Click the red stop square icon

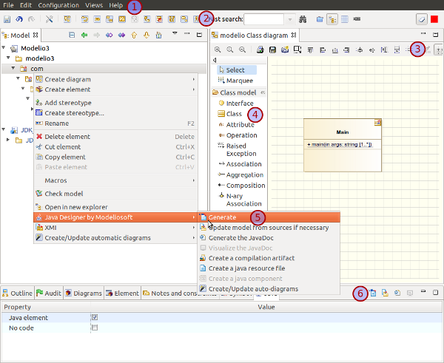[434, 19]
